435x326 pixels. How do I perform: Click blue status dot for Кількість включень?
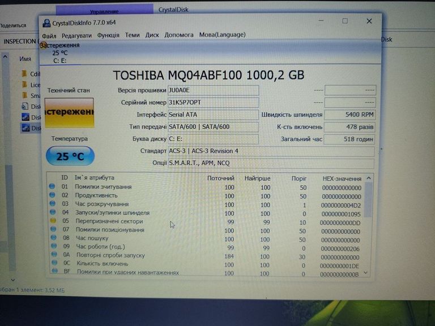pyautogui.click(x=54, y=262)
